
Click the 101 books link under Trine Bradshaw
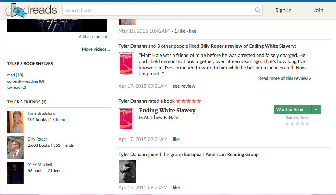click(37, 120)
